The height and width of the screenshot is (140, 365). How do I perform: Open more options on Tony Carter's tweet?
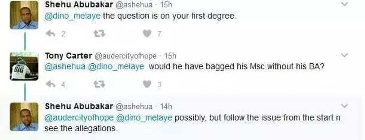[x=344, y=56]
